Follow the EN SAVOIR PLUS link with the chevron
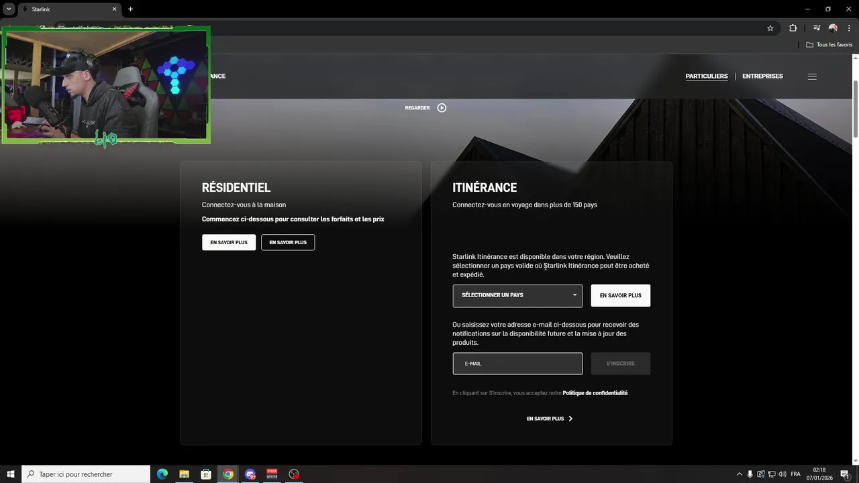The height and width of the screenshot is (483, 859). click(550, 419)
